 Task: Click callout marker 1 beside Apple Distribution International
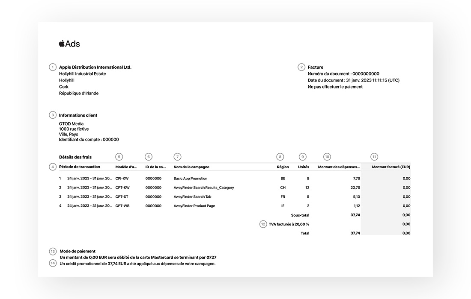52,67
